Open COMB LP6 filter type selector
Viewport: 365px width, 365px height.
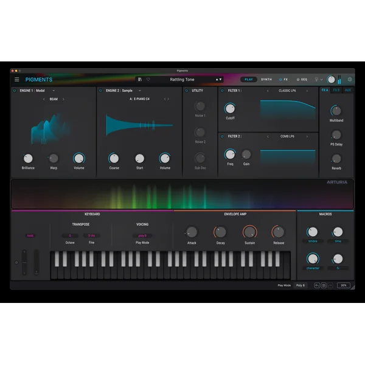point(287,136)
